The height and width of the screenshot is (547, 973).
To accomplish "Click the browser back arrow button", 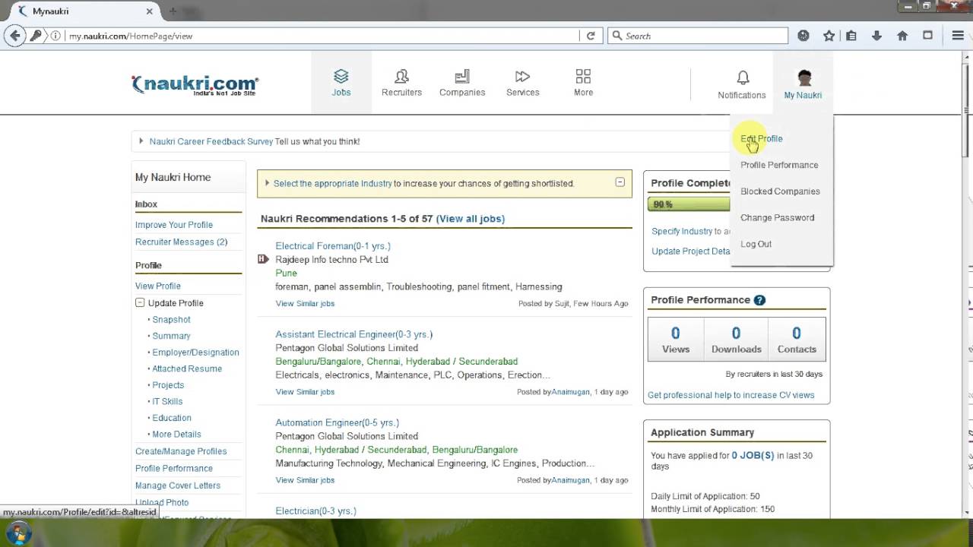I will [x=14, y=36].
